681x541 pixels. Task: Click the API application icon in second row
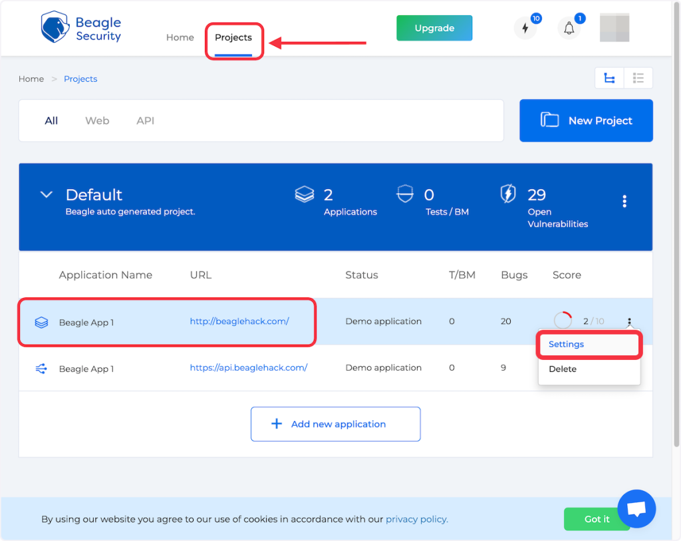(x=41, y=369)
